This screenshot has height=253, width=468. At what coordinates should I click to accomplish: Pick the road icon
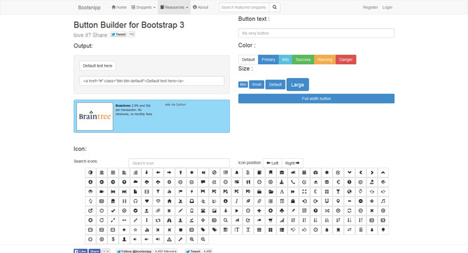coord(169,220)
